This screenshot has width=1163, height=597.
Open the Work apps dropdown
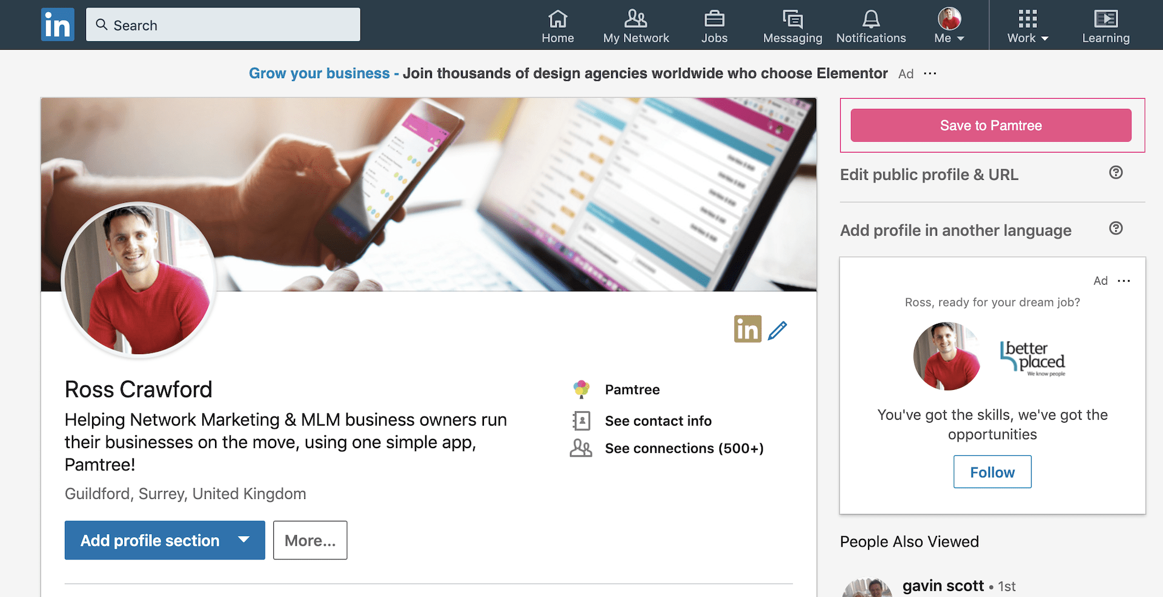point(1026,24)
